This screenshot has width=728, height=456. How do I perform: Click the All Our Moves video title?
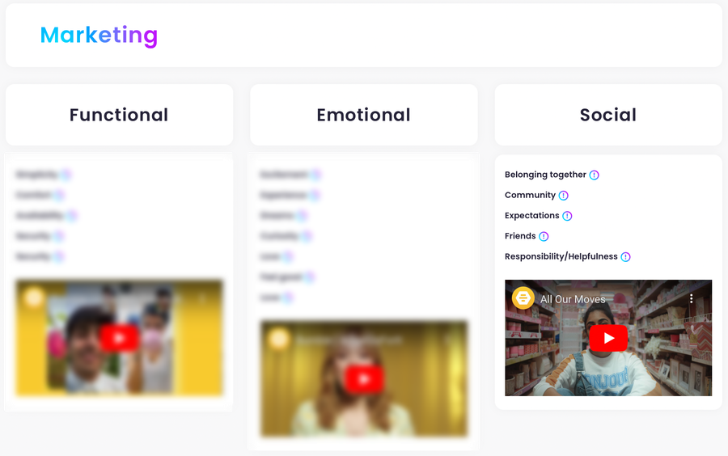coord(573,299)
